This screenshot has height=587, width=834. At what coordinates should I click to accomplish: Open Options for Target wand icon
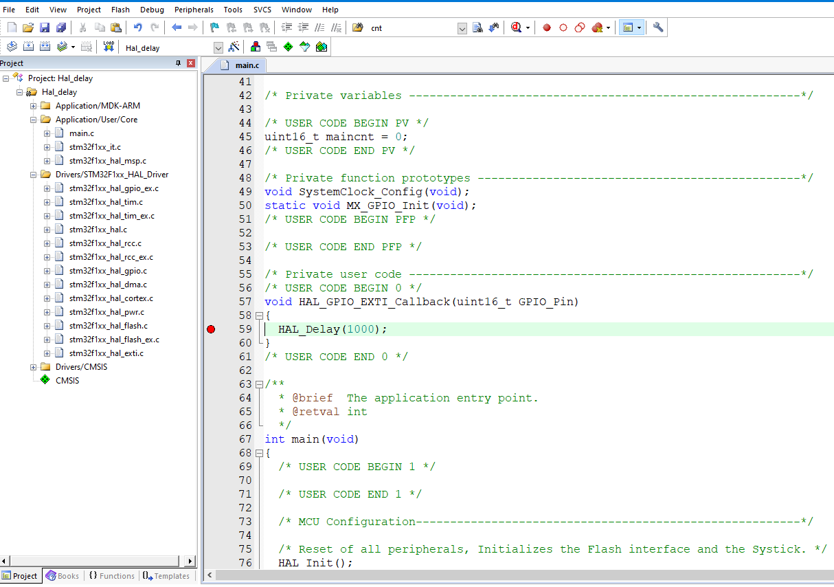[x=234, y=47]
